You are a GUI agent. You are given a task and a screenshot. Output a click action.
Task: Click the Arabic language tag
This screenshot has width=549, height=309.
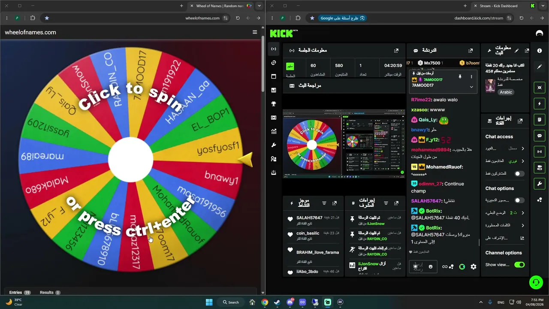click(x=506, y=92)
